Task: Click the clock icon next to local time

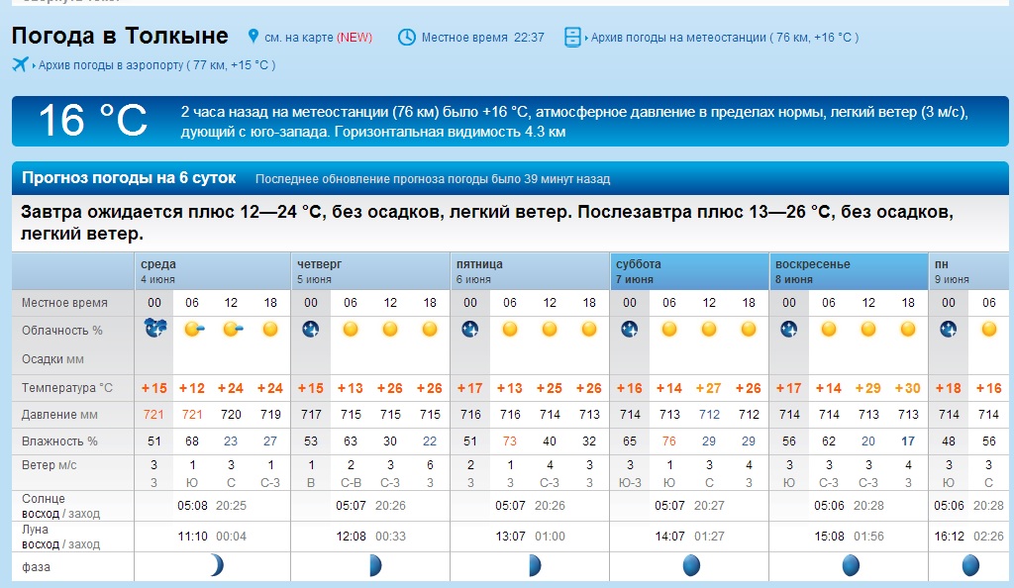Action: pyautogui.click(x=407, y=37)
